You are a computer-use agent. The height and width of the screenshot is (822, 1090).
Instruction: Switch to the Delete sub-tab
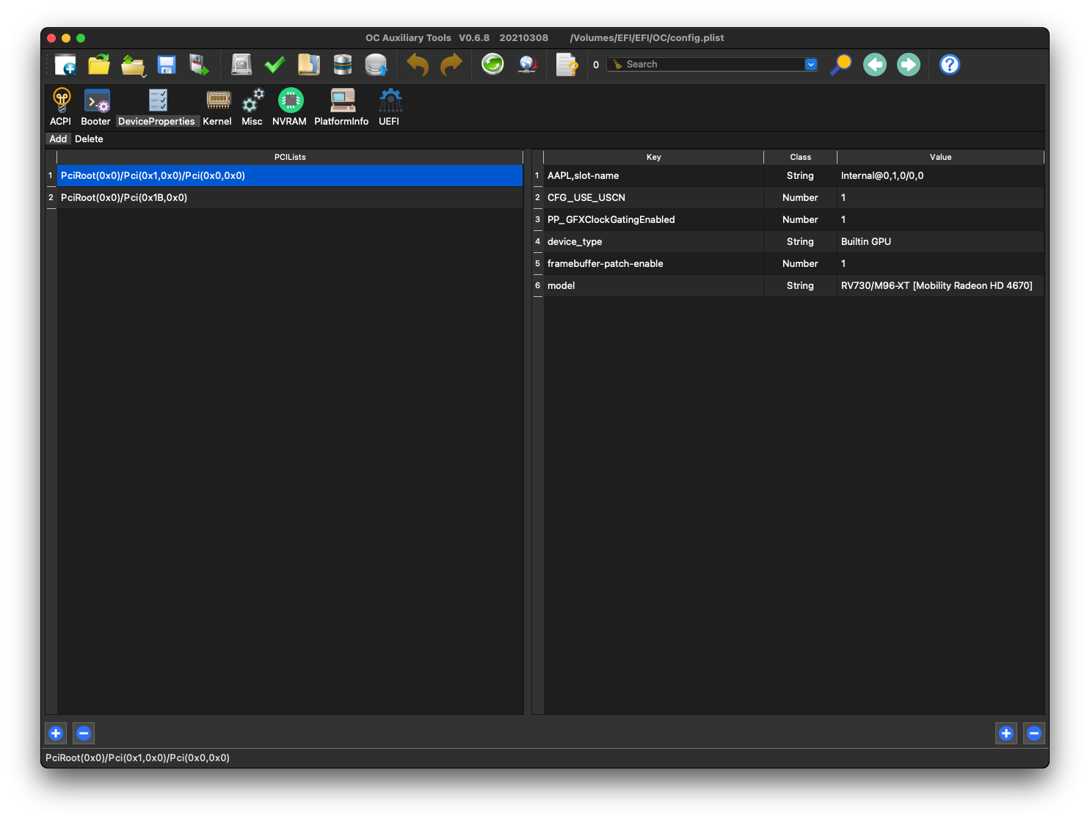click(x=89, y=139)
